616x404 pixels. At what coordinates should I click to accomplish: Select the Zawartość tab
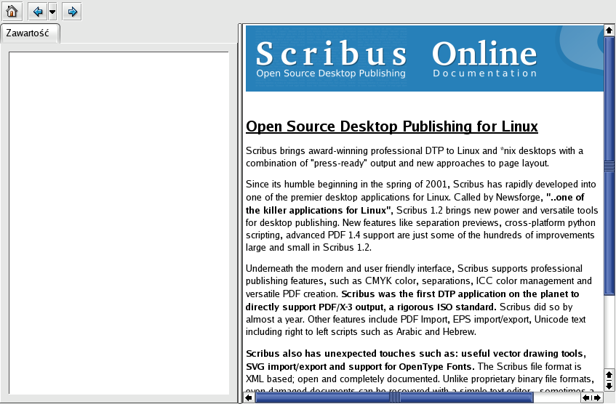(x=30, y=34)
